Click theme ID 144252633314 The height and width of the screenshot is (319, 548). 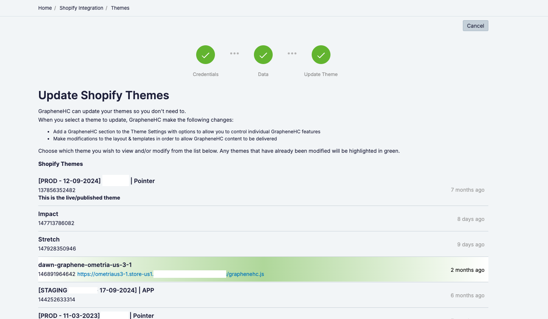pos(57,300)
